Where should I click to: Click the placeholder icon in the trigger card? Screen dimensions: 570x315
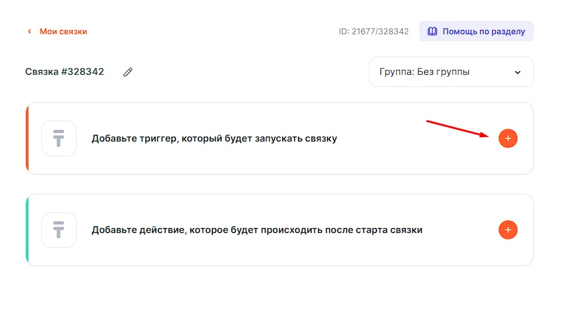coord(59,138)
